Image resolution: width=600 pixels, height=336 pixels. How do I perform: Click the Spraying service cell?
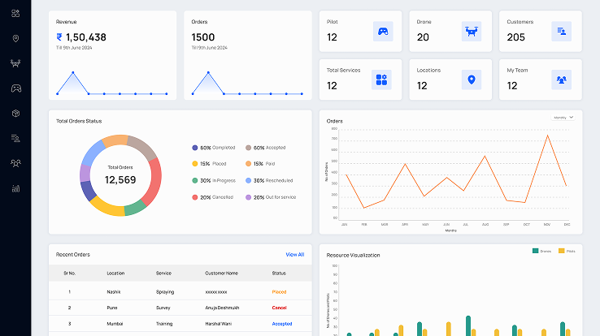[x=165, y=292]
